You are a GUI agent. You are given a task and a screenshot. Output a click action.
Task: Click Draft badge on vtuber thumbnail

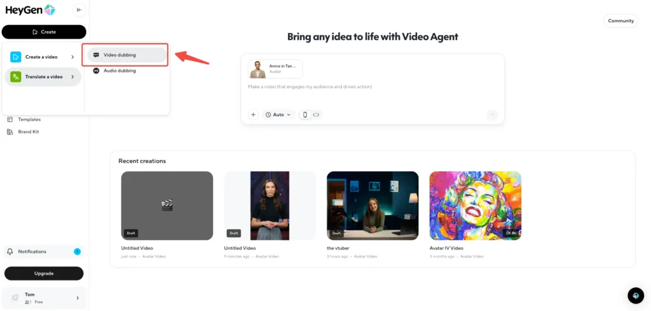click(x=337, y=233)
